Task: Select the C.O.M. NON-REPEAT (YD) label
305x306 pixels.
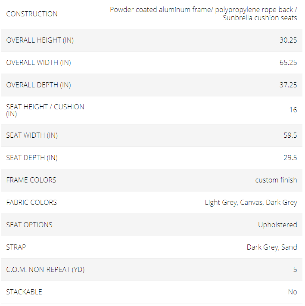Action: coord(45,270)
